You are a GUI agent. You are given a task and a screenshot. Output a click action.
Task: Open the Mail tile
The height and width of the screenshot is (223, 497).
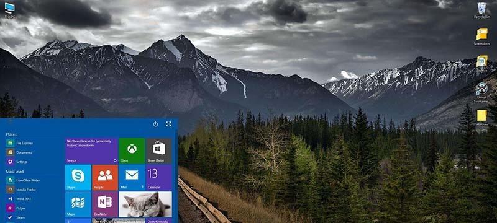click(x=132, y=178)
